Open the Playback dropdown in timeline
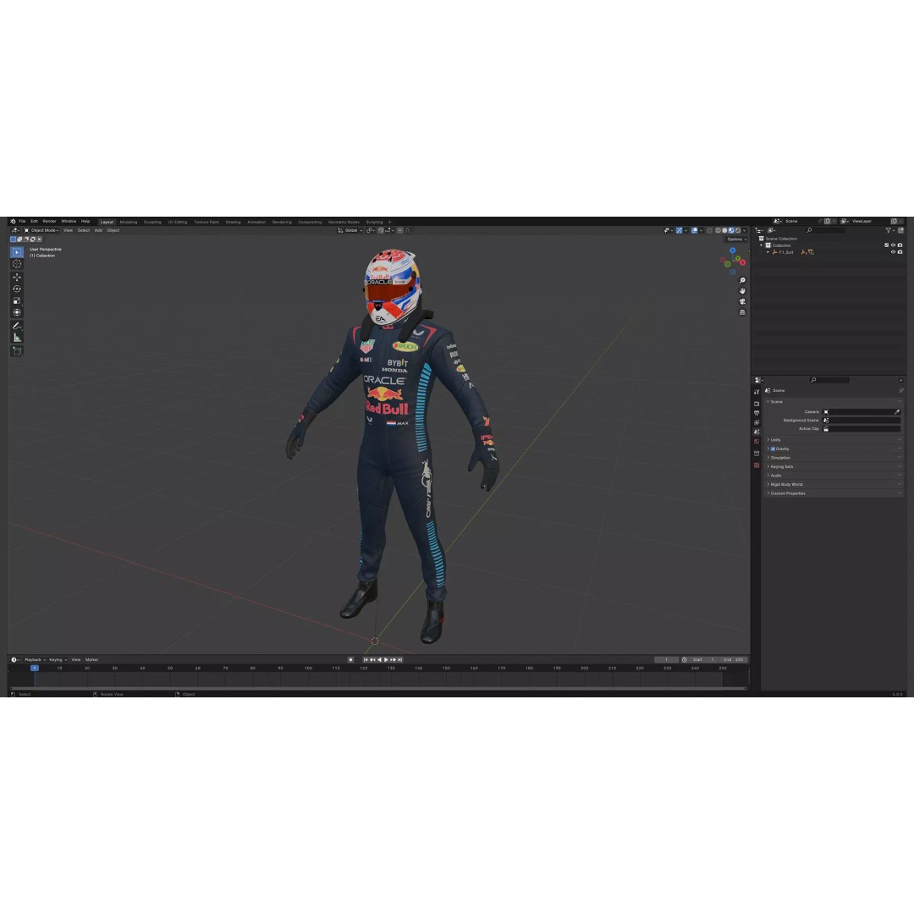The image size is (914, 914). 35,660
